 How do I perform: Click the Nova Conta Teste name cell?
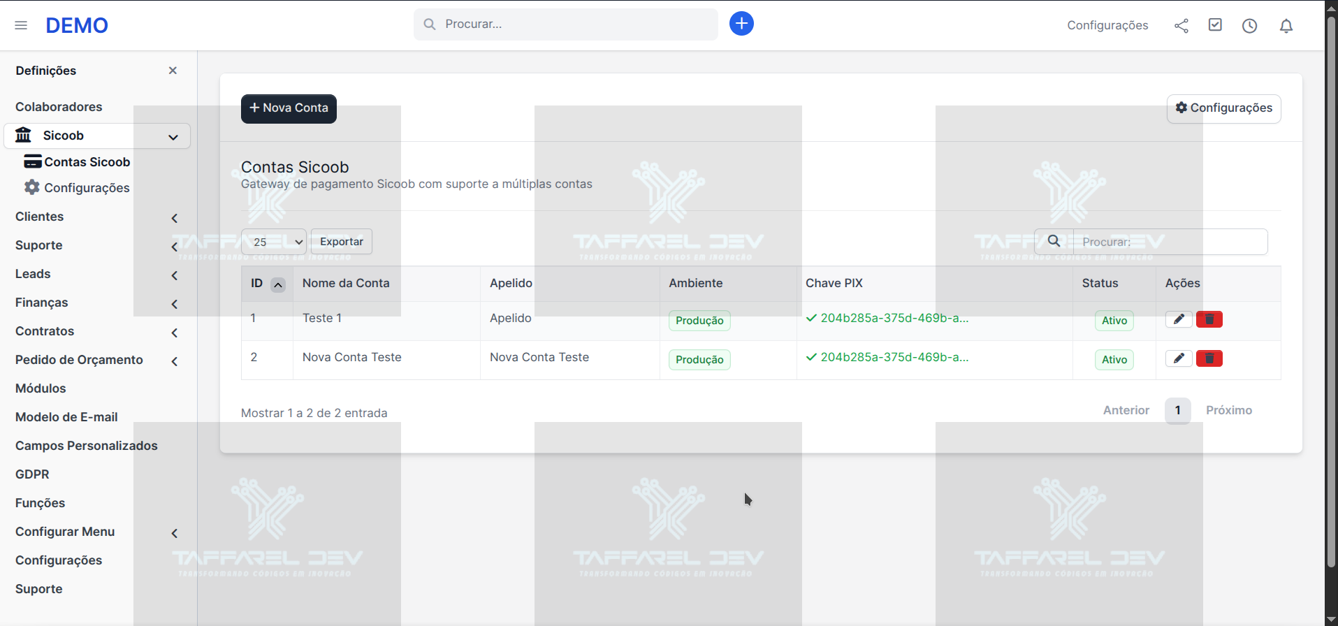pos(351,357)
